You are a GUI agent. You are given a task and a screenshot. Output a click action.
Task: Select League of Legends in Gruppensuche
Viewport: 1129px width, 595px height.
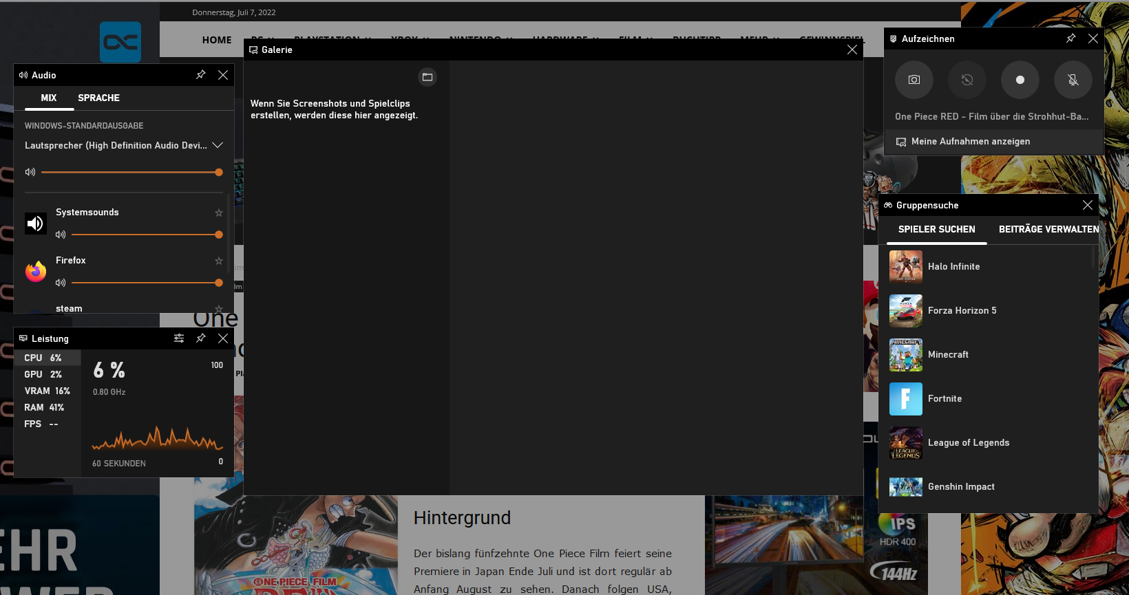click(x=989, y=443)
